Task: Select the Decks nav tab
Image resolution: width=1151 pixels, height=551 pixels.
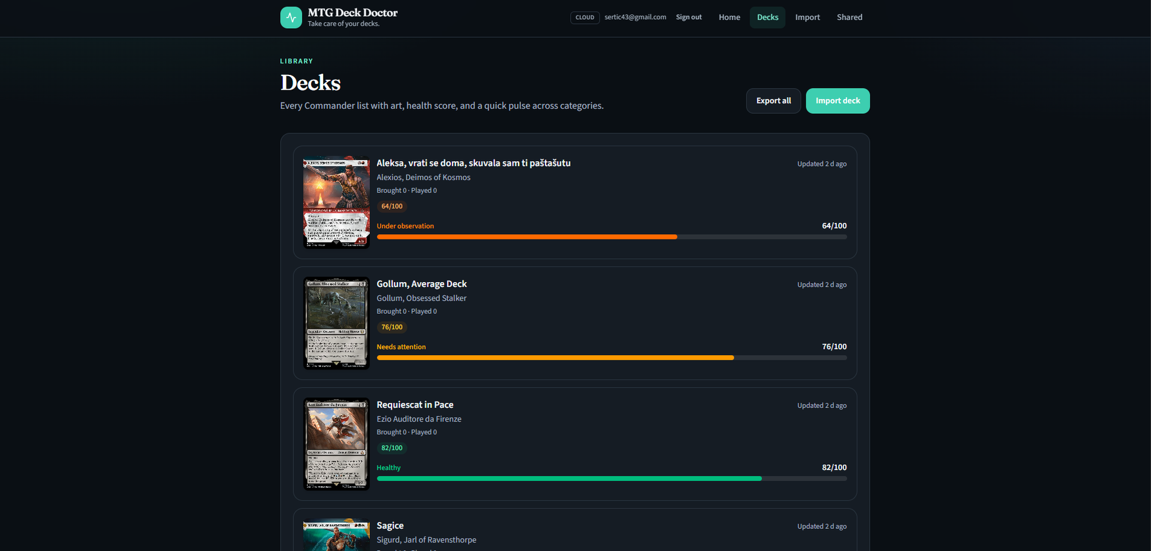Action: (767, 17)
